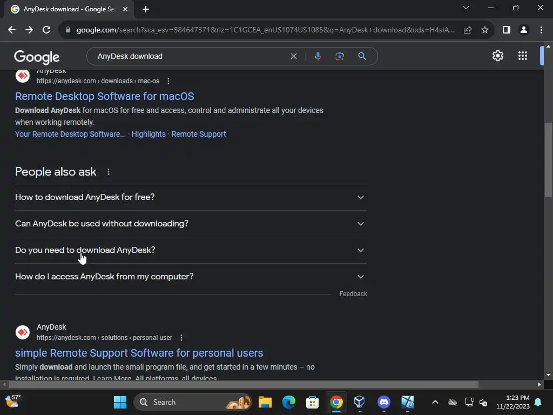
Task: Click the scroll-right arrow button
Action: pyautogui.click(x=539, y=384)
